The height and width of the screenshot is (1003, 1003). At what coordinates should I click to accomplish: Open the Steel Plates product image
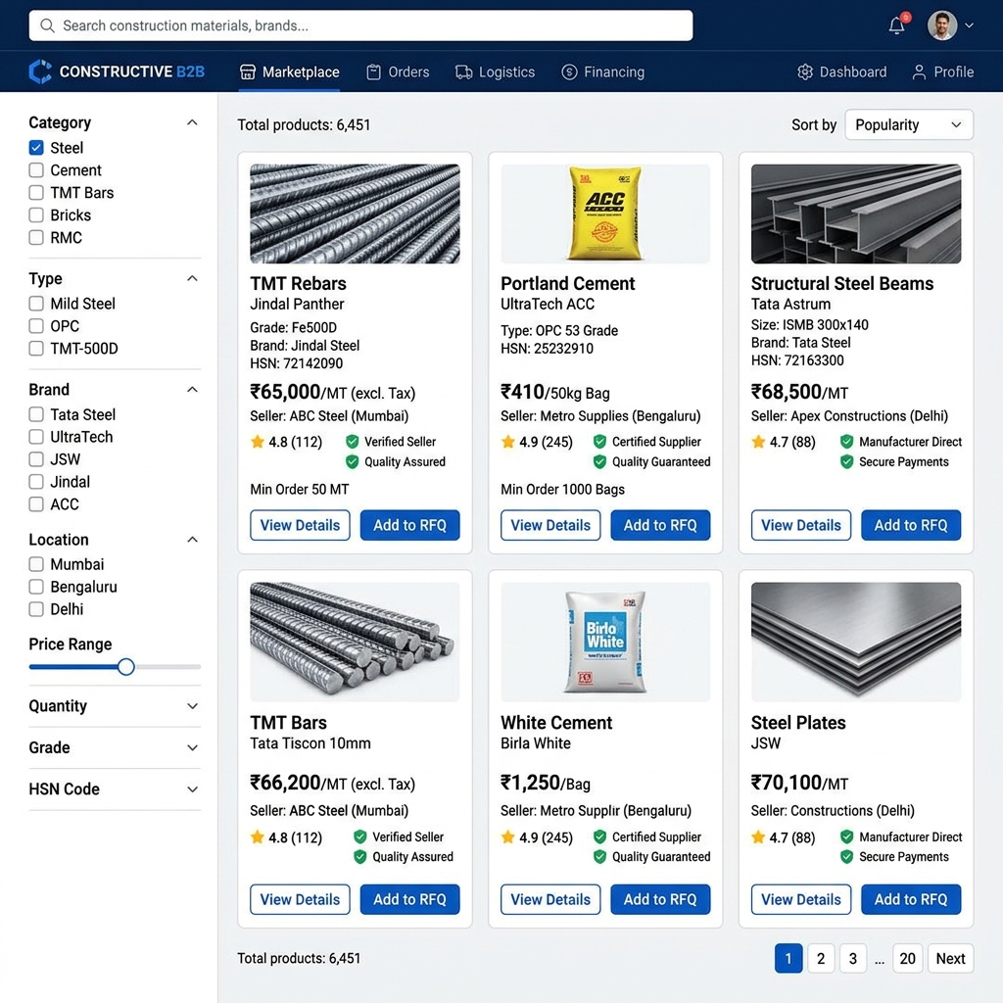pos(856,642)
